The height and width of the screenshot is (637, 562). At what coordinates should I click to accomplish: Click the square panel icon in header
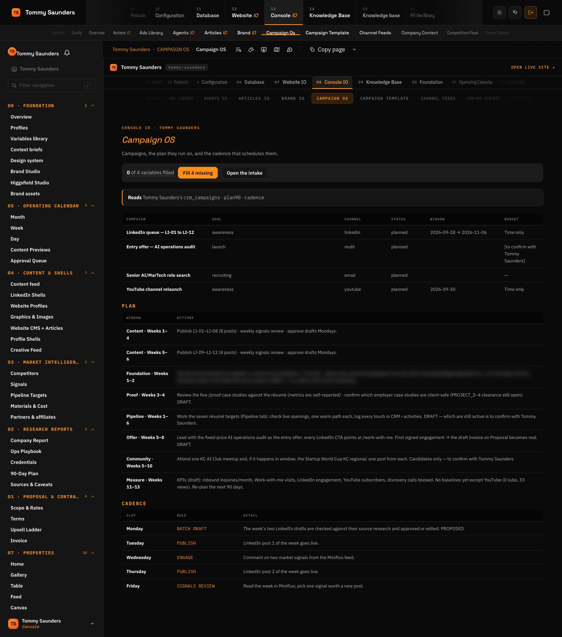point(546,12)
